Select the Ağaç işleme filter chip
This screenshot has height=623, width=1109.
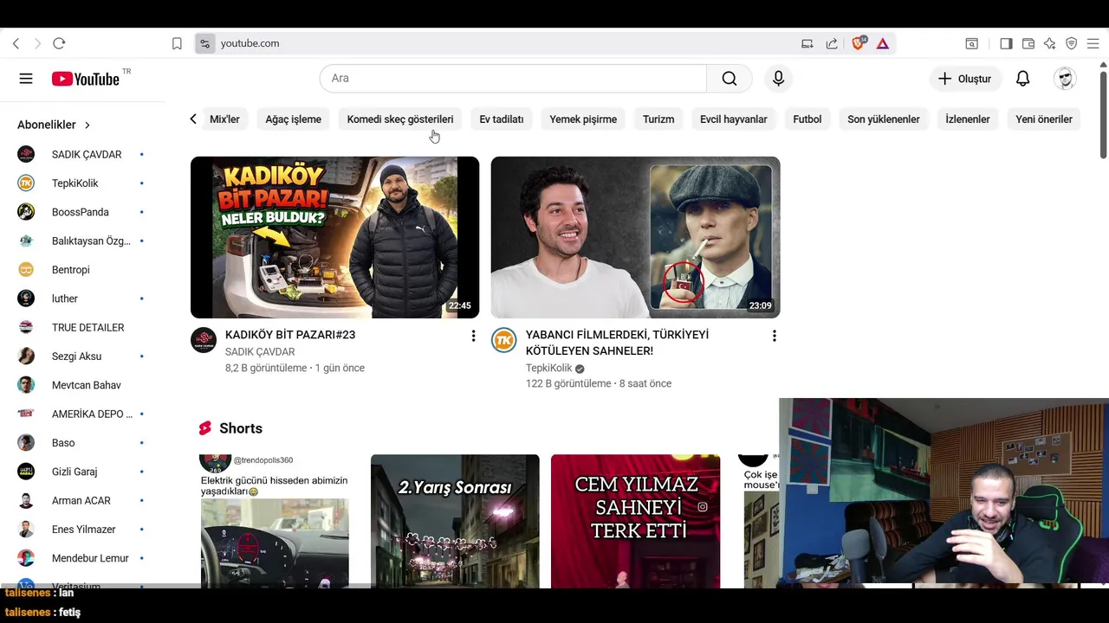(x=293, y=119)
